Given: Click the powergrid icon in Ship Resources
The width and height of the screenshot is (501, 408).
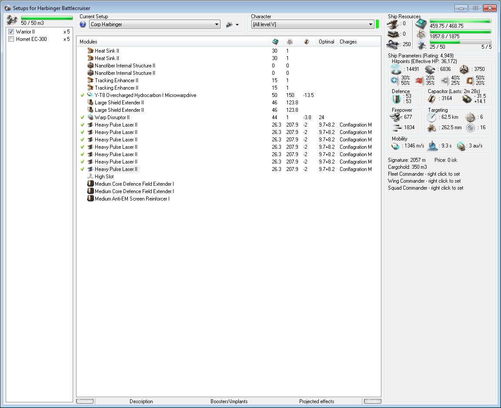Looking at the screenshot, I should (x=421, y=34).
